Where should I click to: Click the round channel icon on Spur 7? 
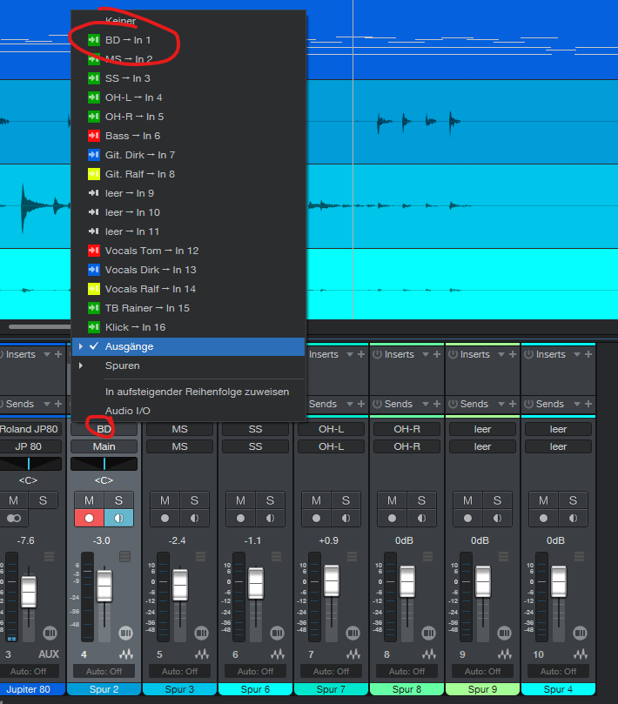coord(353,633)
